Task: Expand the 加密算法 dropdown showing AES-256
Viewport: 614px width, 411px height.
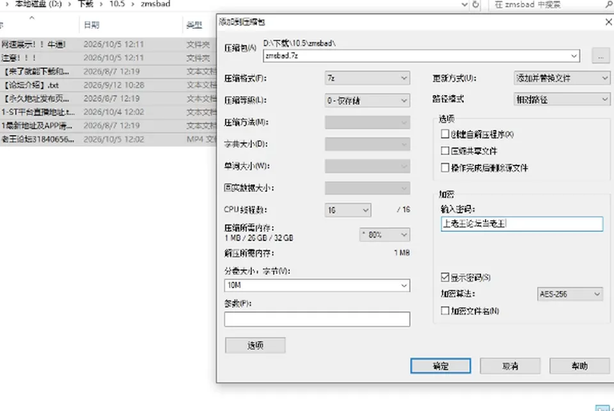Action: 570,294
